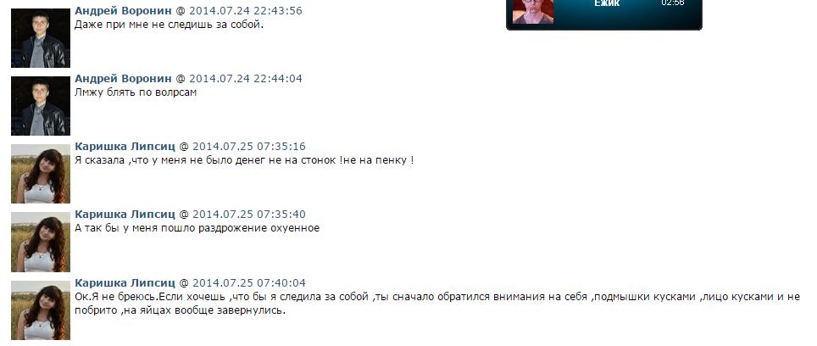Screen dimensions: 817x346
Task: Open the avatar beside the 07:35:40 message
Action: point(41,242)
